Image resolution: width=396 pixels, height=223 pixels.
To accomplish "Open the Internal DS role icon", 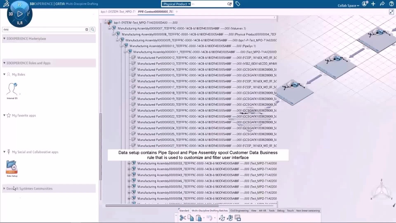I will 12,89.
